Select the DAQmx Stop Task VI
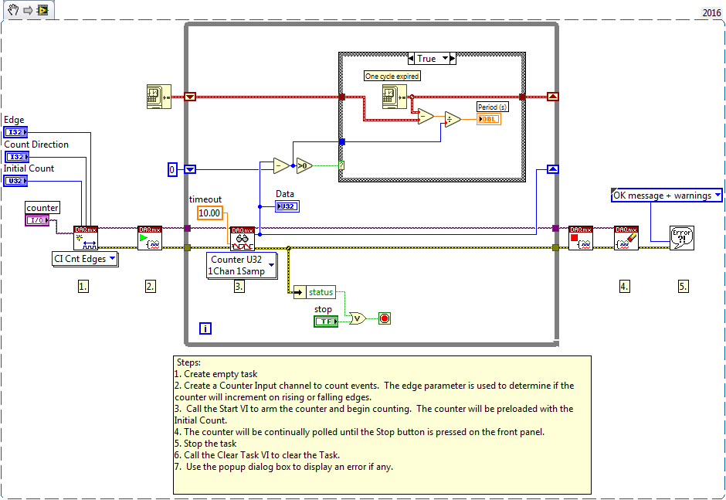Viewport: 726px width, 500px height. click(580, 237)
